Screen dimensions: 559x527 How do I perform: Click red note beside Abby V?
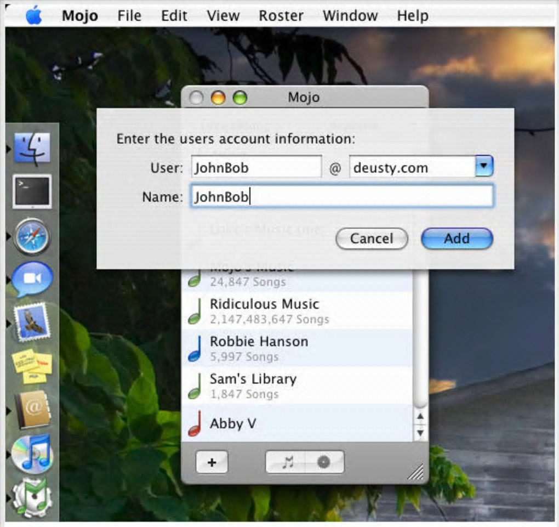(195, 423)
